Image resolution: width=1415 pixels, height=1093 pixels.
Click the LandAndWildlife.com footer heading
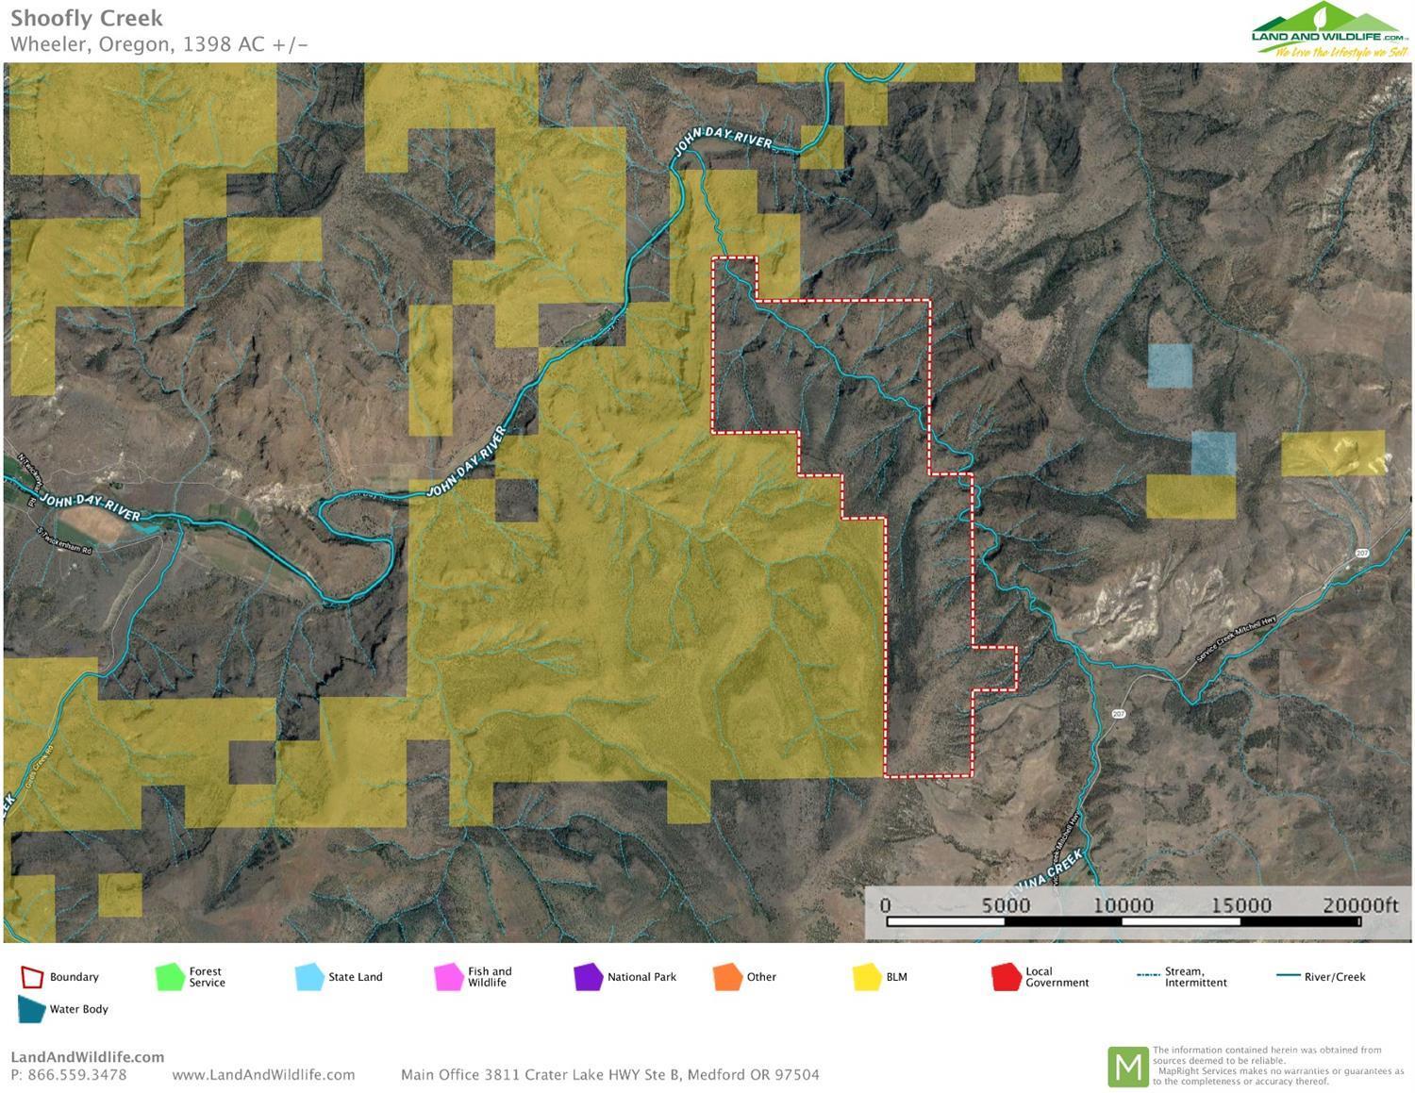tap(87, 1057)
